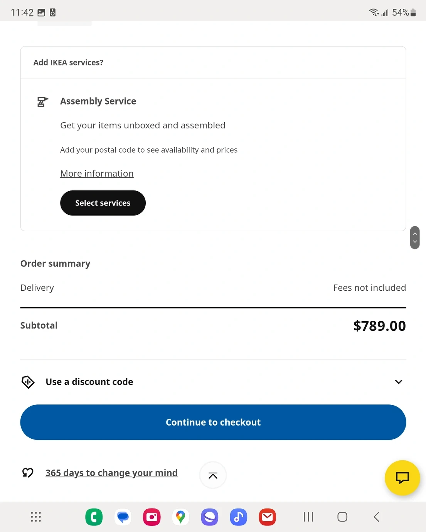Open the app drawer grid
Image resolution: width=426 pixels, height=532 pixels.
click(36, 517)
